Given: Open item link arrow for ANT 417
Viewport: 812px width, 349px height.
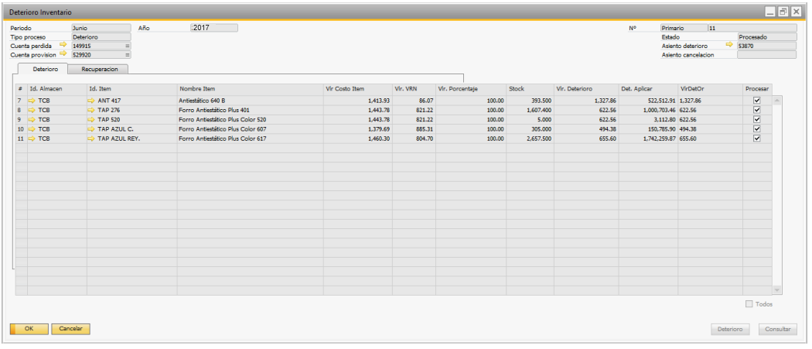Looking at the screenshot, I should coord(92,101).
